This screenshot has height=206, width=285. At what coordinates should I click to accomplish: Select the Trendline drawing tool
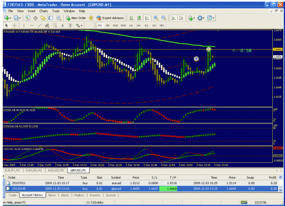click(x=39, y=26)
